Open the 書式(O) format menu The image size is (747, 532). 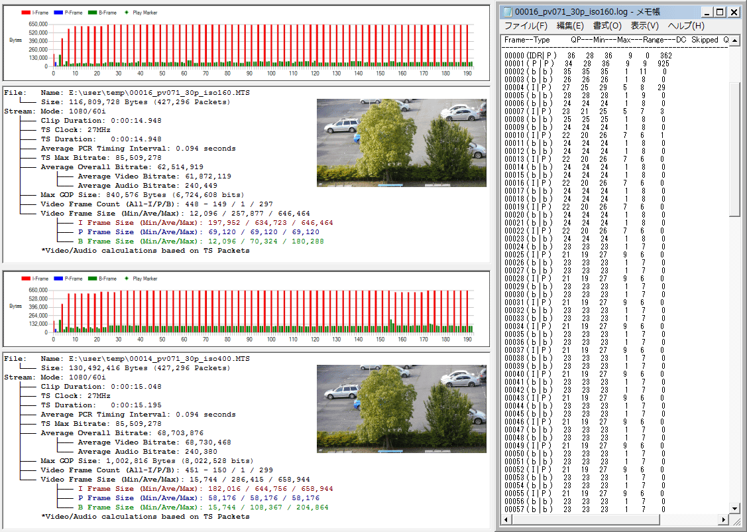tap(607, 26)
